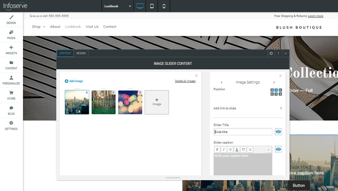The width and height of the screenshot is (338, 191).
Task: Select the city skyline thumbnail
Action: [77, 102]
